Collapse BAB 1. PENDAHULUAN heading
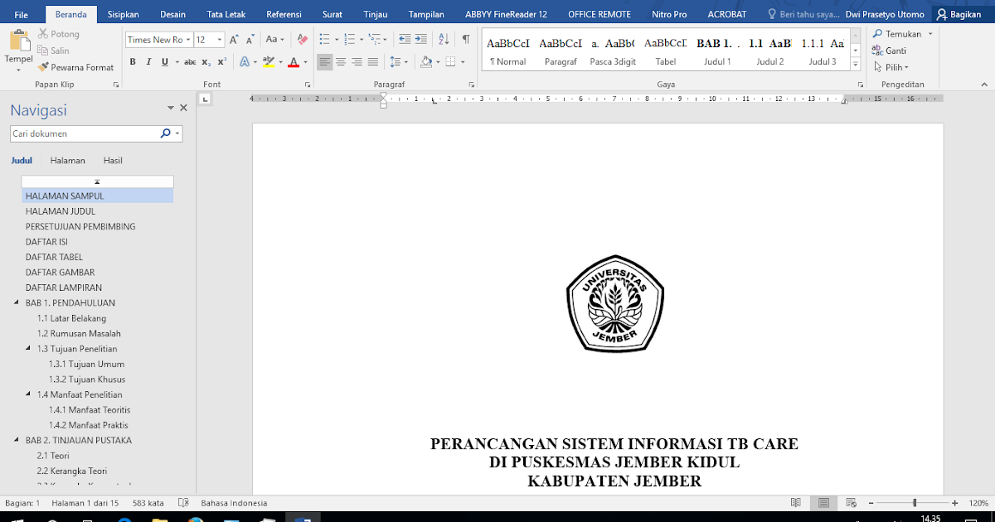 (x=17, y=303)
